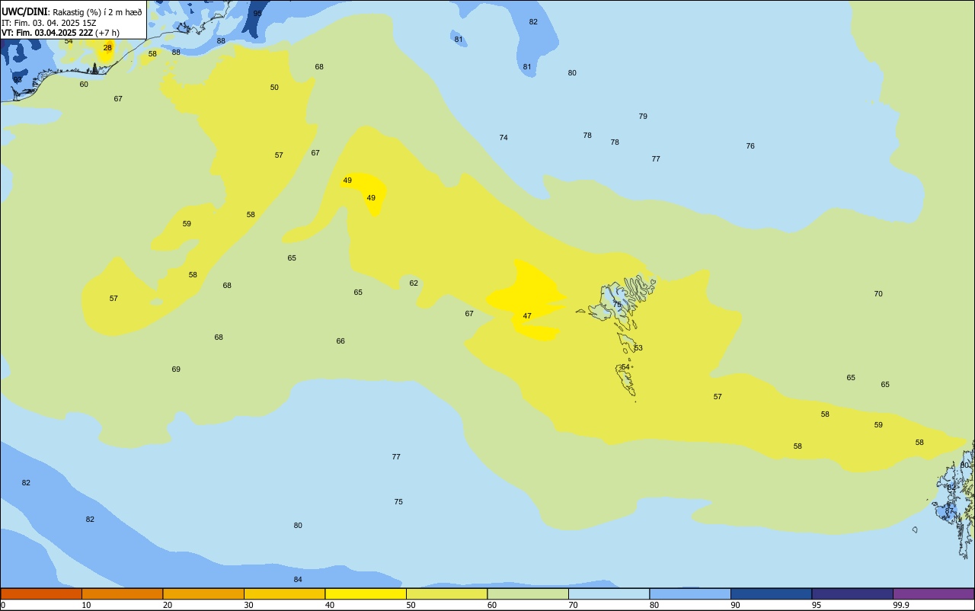975x611 pixels.
Task: Click the map value 84 near the bottom
Action: [x=298, y=580]
